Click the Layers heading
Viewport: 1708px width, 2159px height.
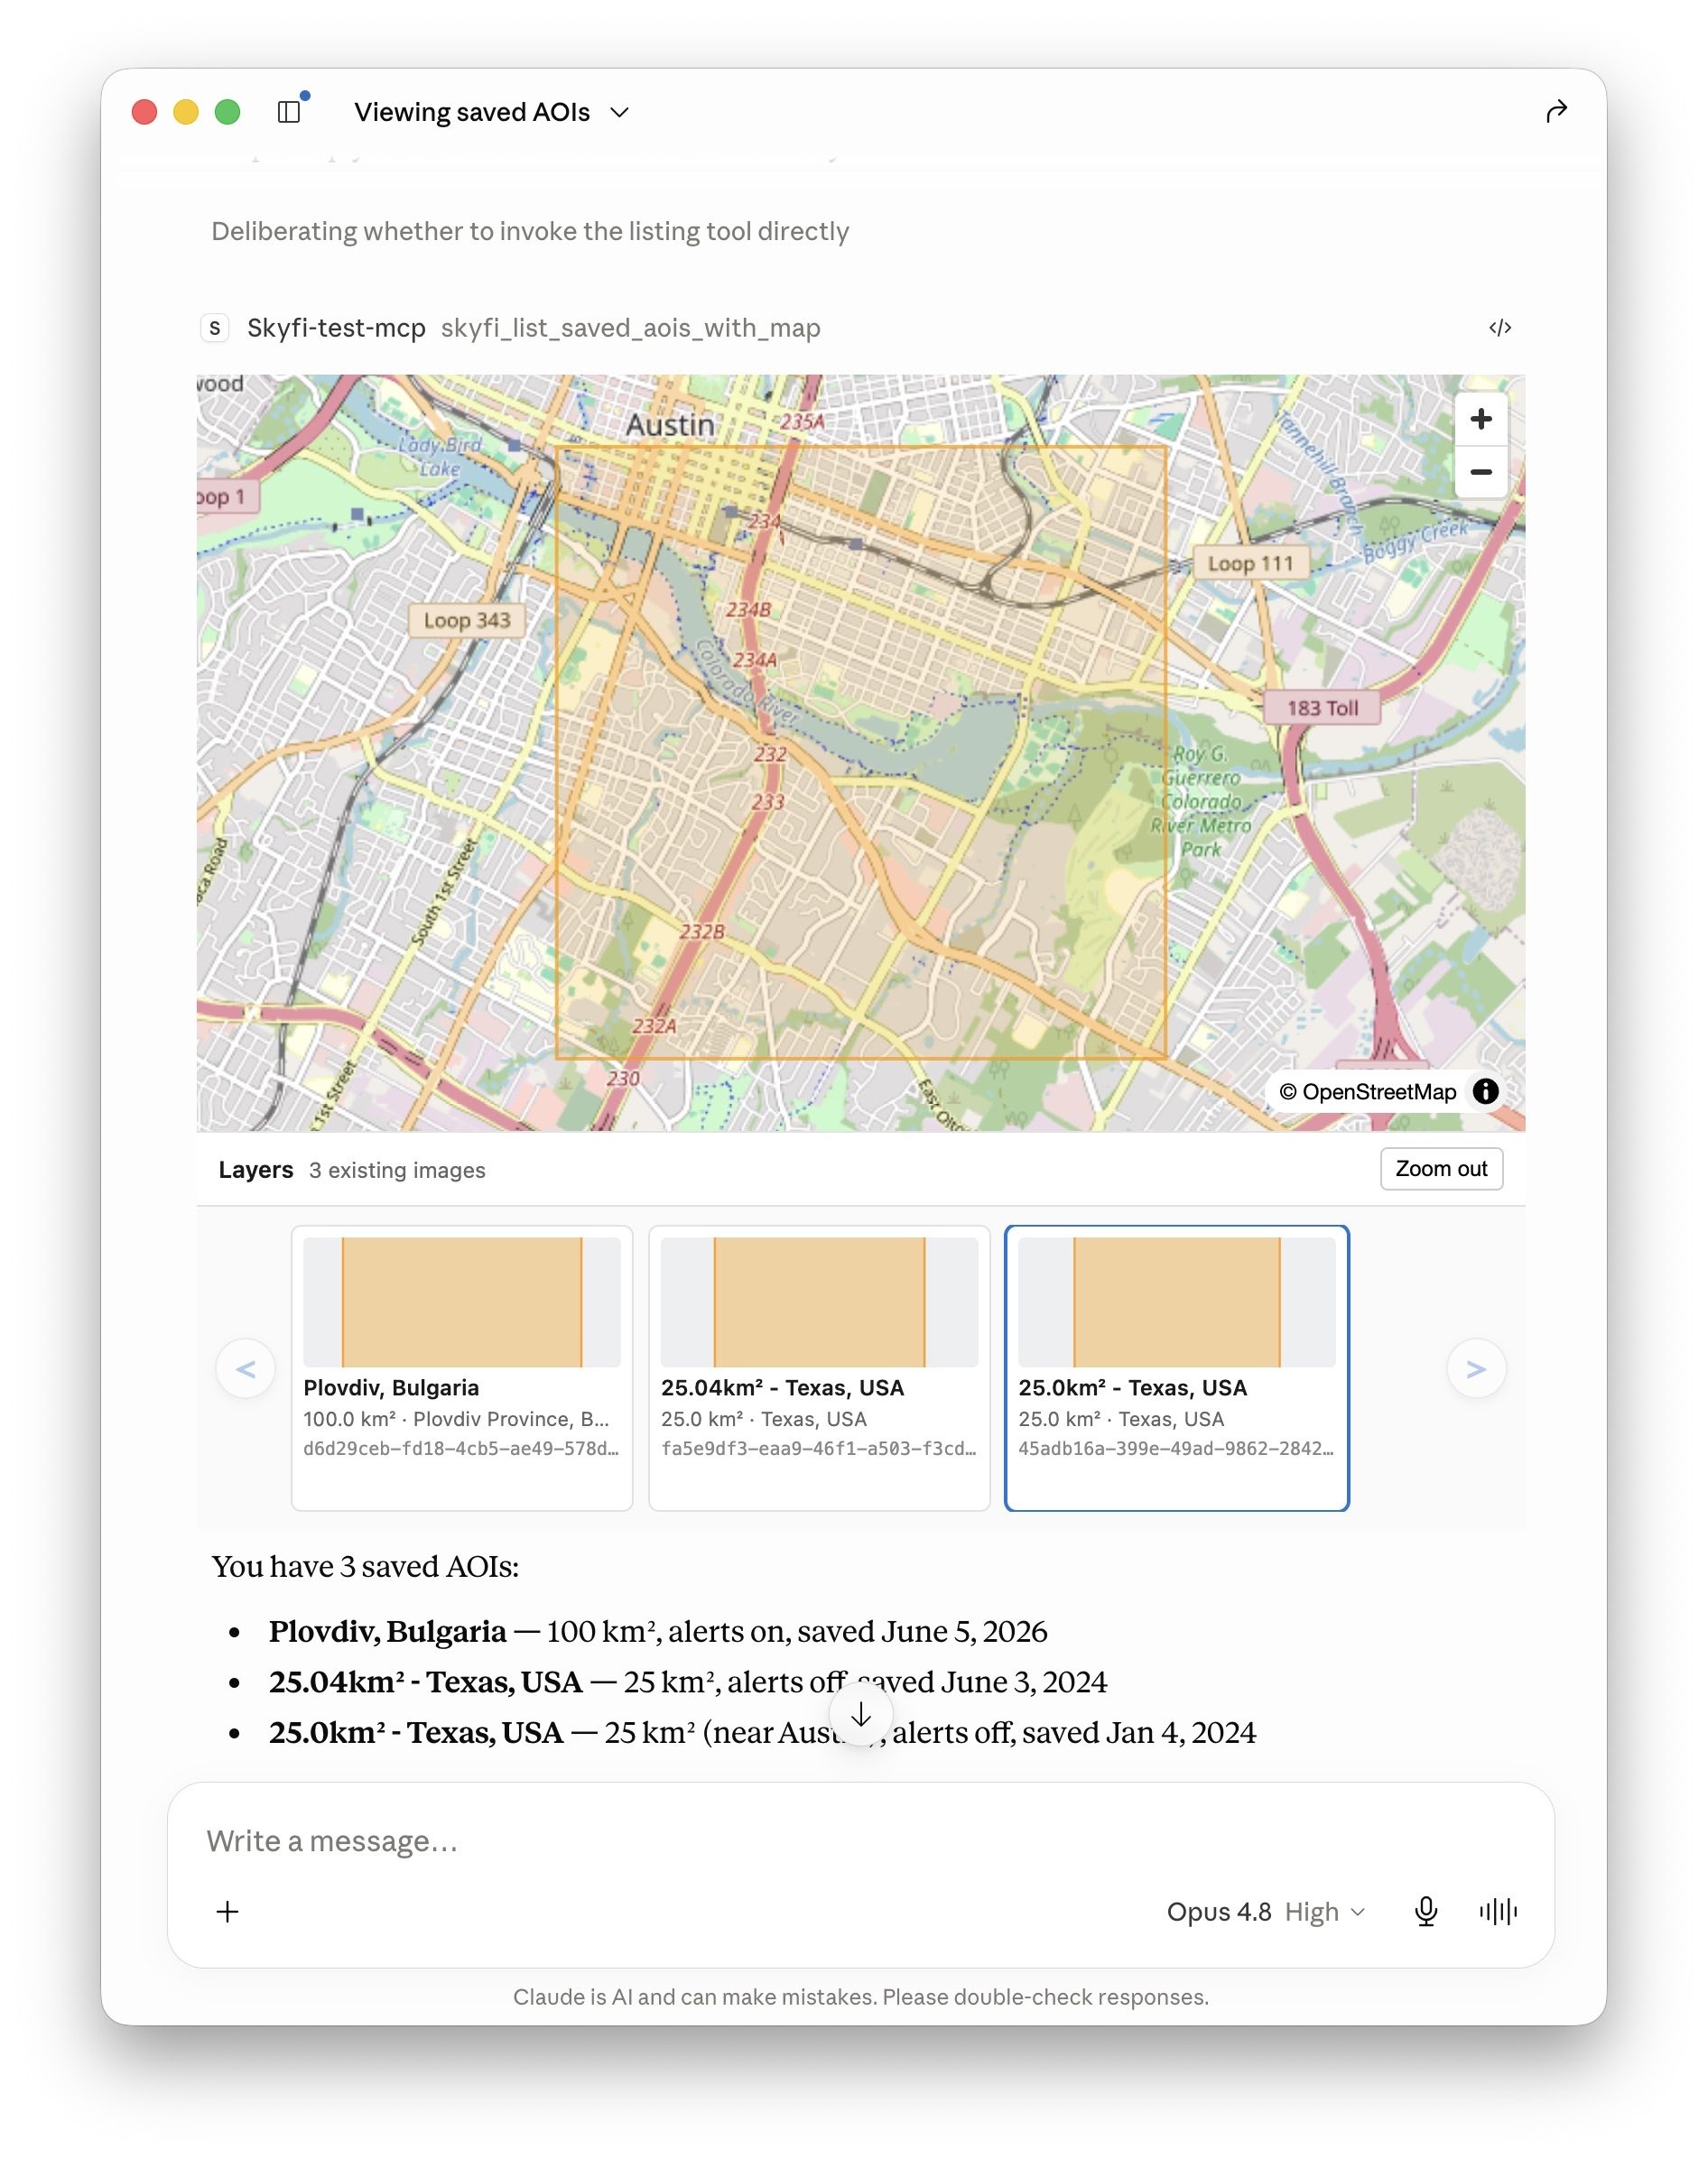point(256,1170)
